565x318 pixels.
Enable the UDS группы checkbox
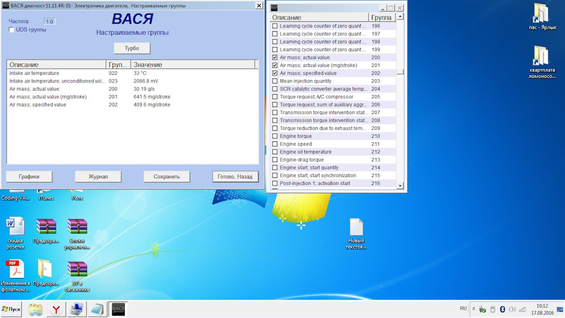tap(12, 29)
